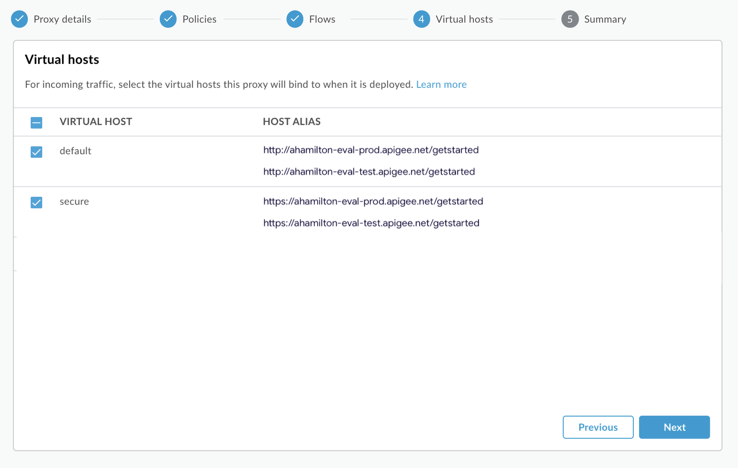738x468 pixels.
Task: Click the Virtual hosts step 4 icon
Action: 421,19
